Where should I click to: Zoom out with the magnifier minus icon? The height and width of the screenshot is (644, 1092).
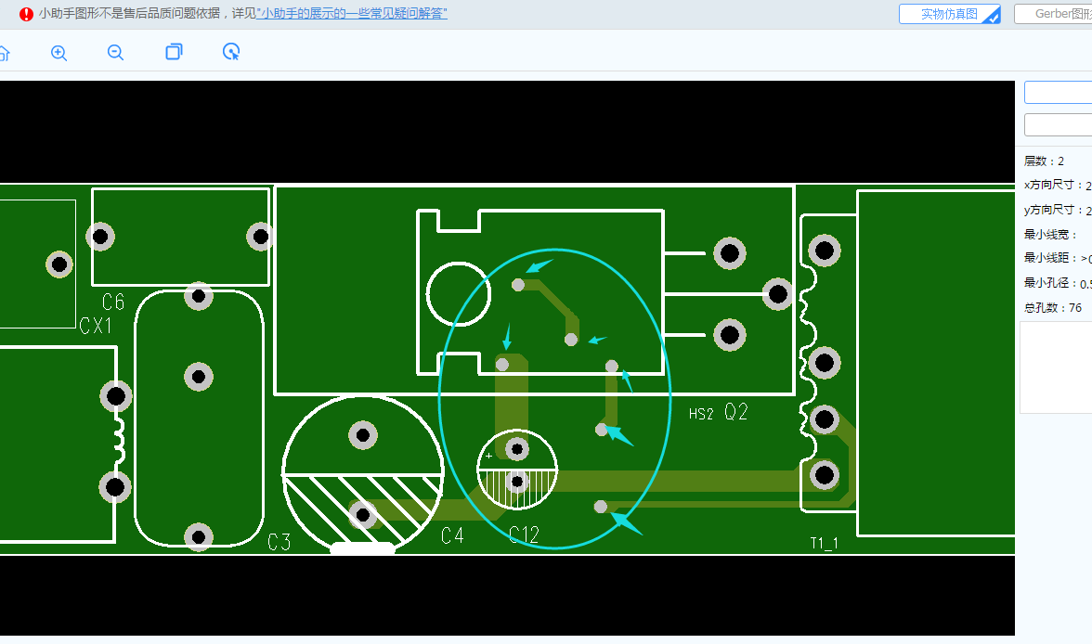(116, 53)
